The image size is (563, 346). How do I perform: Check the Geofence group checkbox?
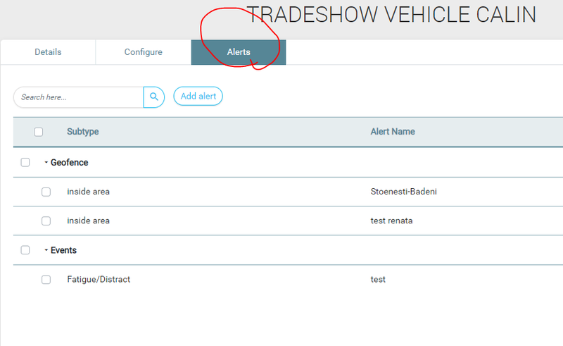pyautogui.click(x=25, y=163)
